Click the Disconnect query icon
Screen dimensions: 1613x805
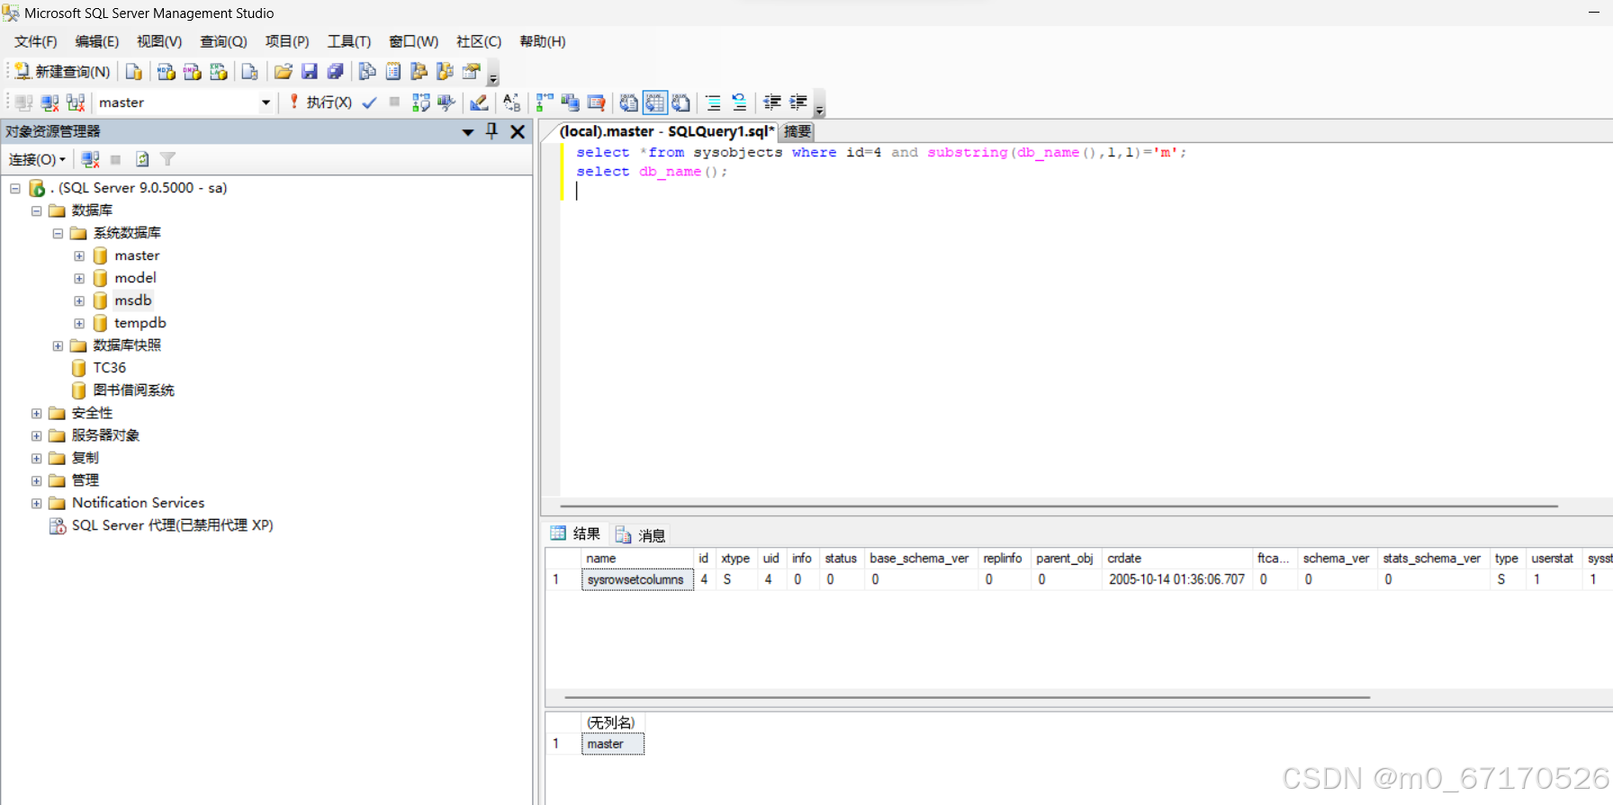pos(50,103)
